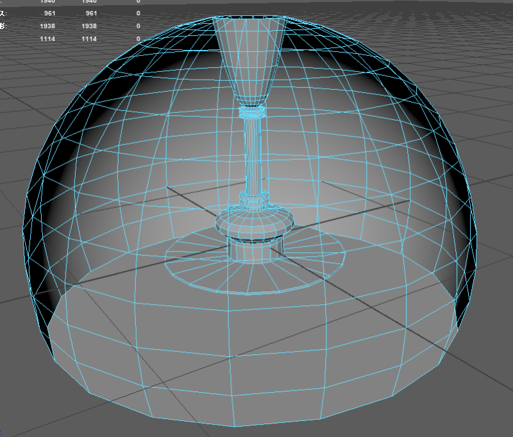Select the thin vertical stem mesh
The image size is (513, 437).
coord(253,155)
